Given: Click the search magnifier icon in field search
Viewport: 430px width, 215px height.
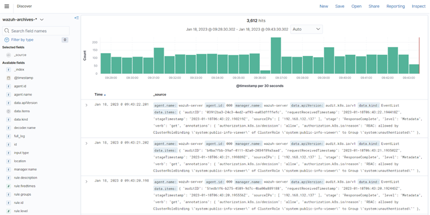Looking at the screenshot, I should click(x=7, y=31).
